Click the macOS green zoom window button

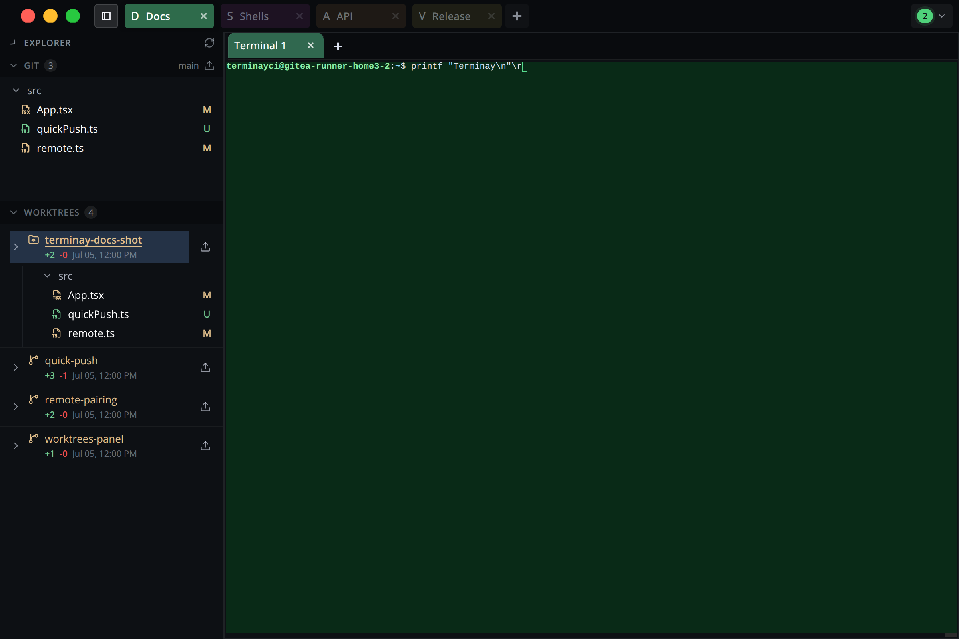click(73, 16)
